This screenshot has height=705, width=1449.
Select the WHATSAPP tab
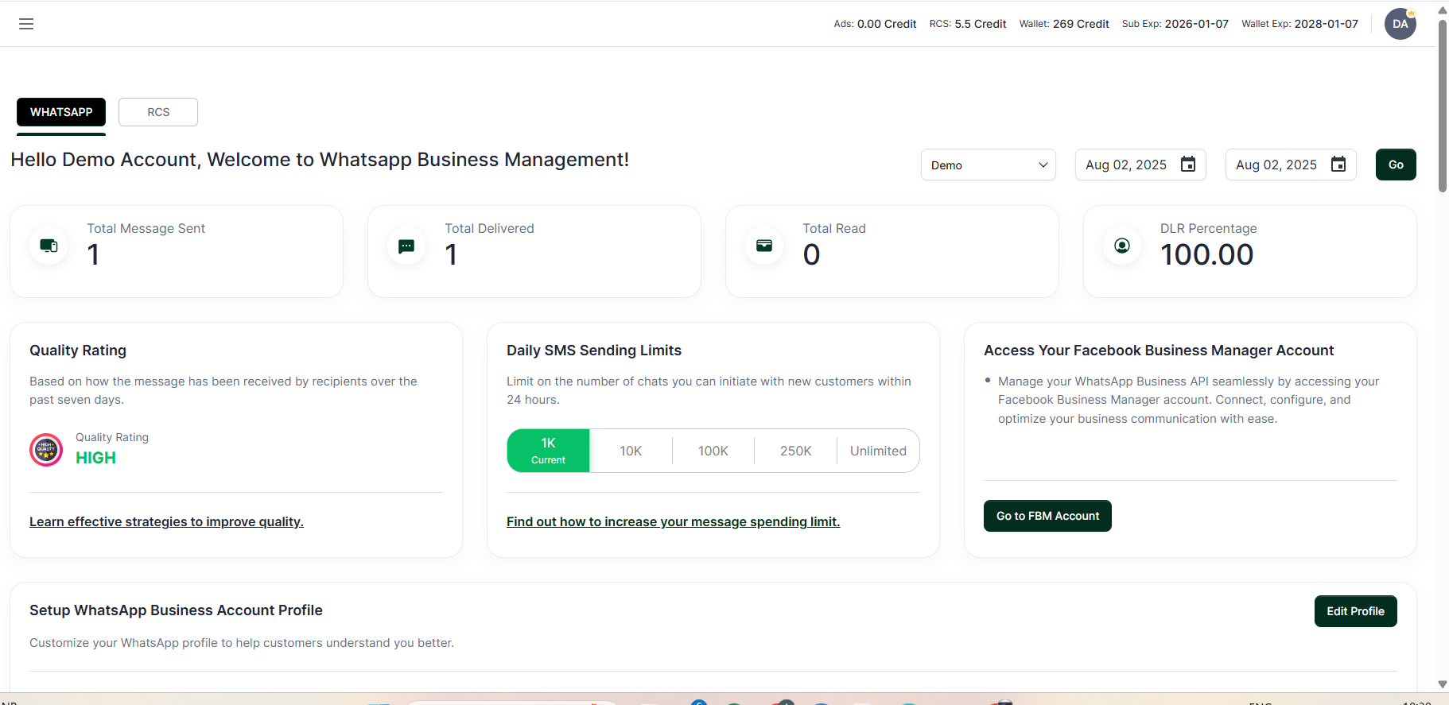click(61, 112)
